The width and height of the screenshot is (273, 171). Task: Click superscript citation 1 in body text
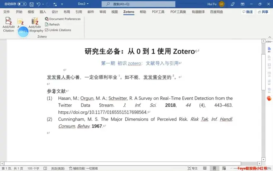click(119, 76)
